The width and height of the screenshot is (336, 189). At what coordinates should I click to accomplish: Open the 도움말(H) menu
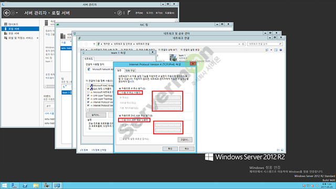tap(170, 13)
